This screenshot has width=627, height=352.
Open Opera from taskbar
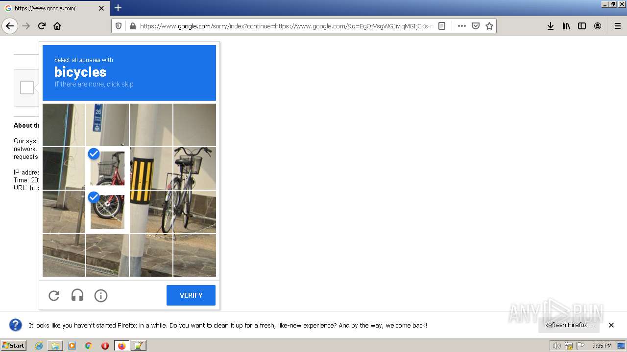tap(105, 346)
